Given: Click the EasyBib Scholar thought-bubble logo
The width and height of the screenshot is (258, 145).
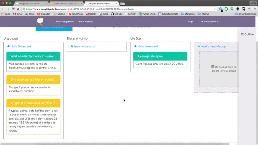Looking at the screenshot, I should coord(40,22).
